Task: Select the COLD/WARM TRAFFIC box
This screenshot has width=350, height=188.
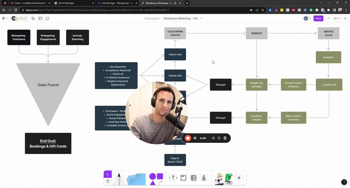Action: [x=175, y=33]
